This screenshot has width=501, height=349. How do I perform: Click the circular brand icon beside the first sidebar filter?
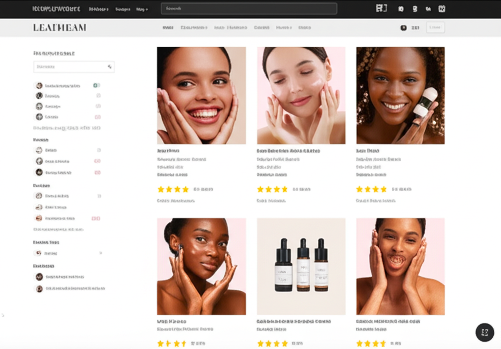(38, 85)
